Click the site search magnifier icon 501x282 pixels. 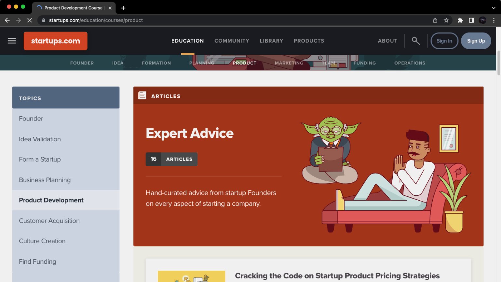[415, 41]
